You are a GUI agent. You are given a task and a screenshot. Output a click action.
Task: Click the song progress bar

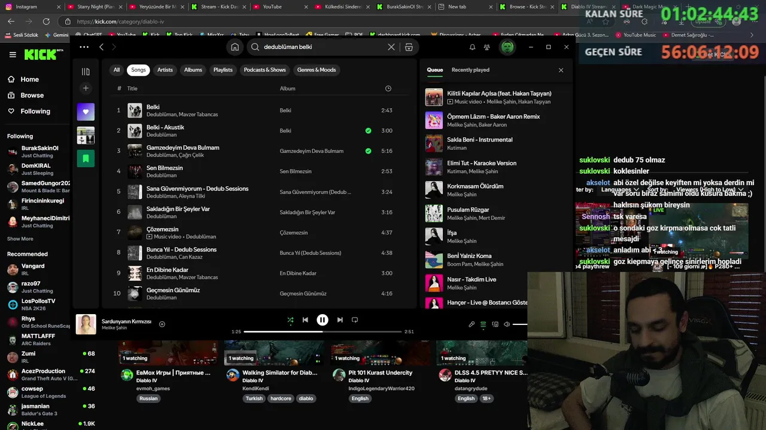click(323, 331)
